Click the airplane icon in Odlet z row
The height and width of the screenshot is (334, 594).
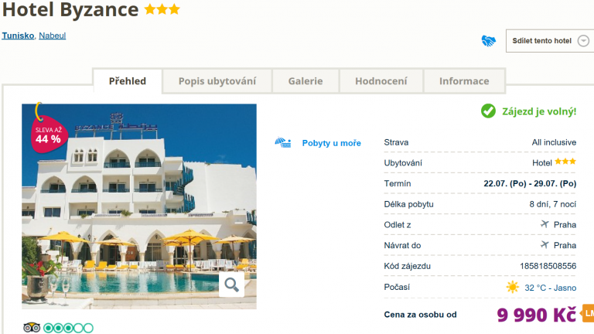click(x=544, y=225)
